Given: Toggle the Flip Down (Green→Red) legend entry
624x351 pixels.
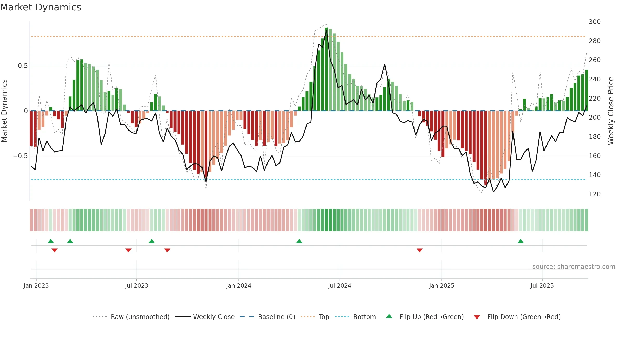Looking at the screenshot, I should tap(517, 317).
